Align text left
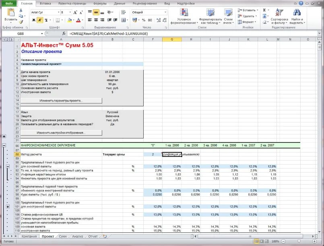 point(90,20)
